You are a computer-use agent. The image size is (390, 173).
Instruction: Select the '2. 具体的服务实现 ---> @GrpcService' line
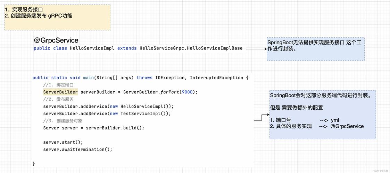(317, 126)
